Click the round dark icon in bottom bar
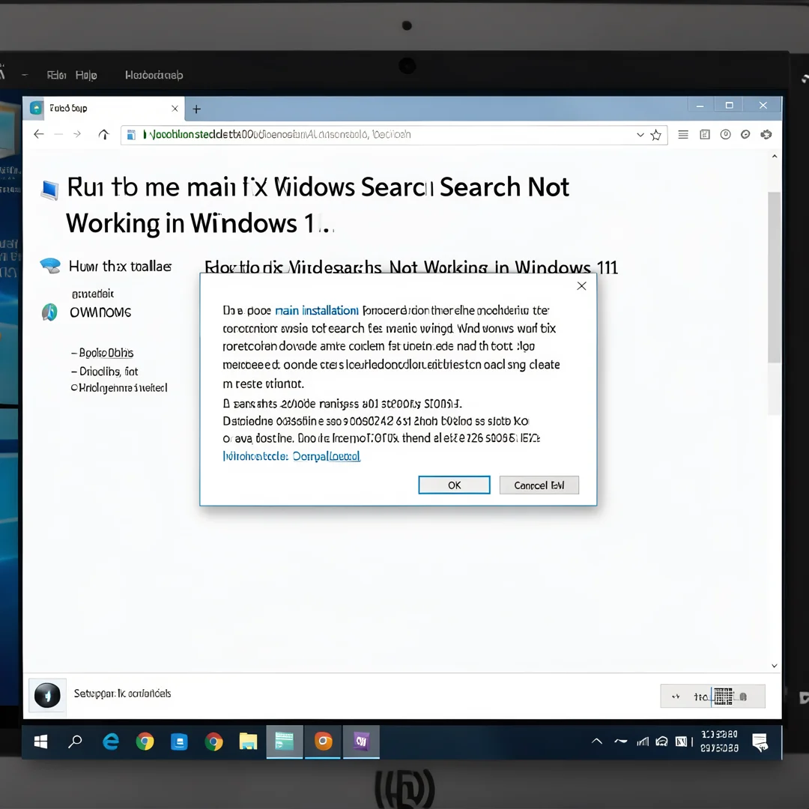 47,695
